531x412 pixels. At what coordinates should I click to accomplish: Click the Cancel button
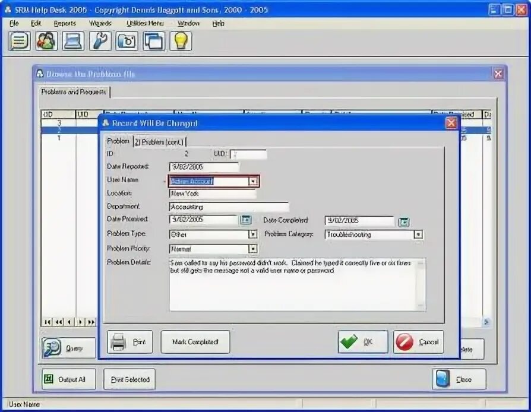(419, 342)
